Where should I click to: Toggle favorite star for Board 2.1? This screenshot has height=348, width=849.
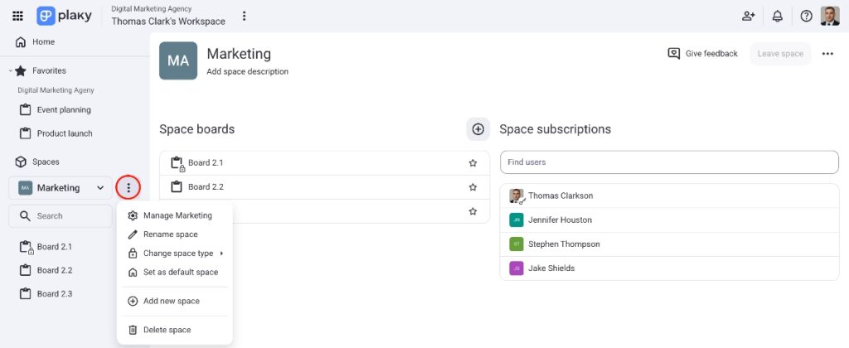point(473,163)
